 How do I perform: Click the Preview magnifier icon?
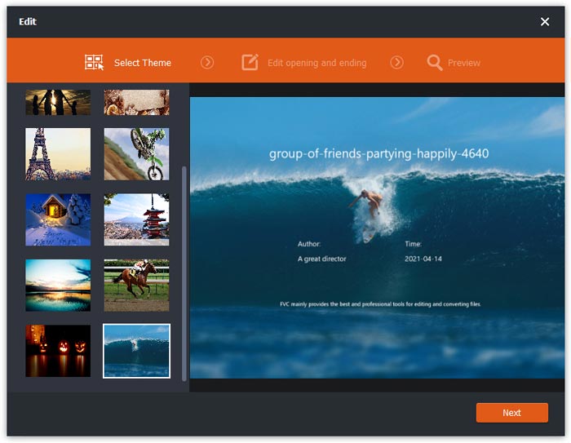click(x=434, y=63)
